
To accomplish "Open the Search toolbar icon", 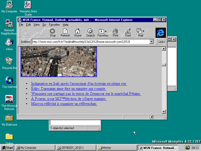I will point(90,33).
